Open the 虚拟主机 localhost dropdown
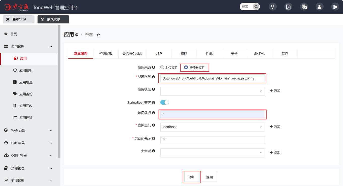343x186 pixels. click(212, 127)
